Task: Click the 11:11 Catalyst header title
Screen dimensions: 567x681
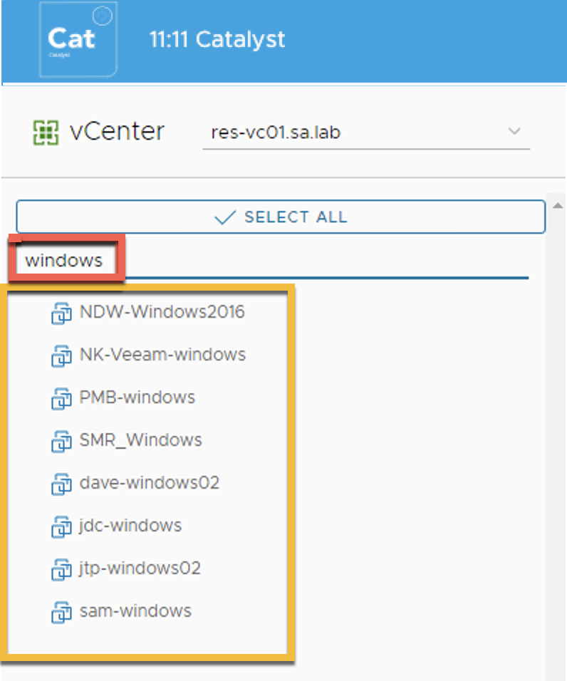Action: 217,39
